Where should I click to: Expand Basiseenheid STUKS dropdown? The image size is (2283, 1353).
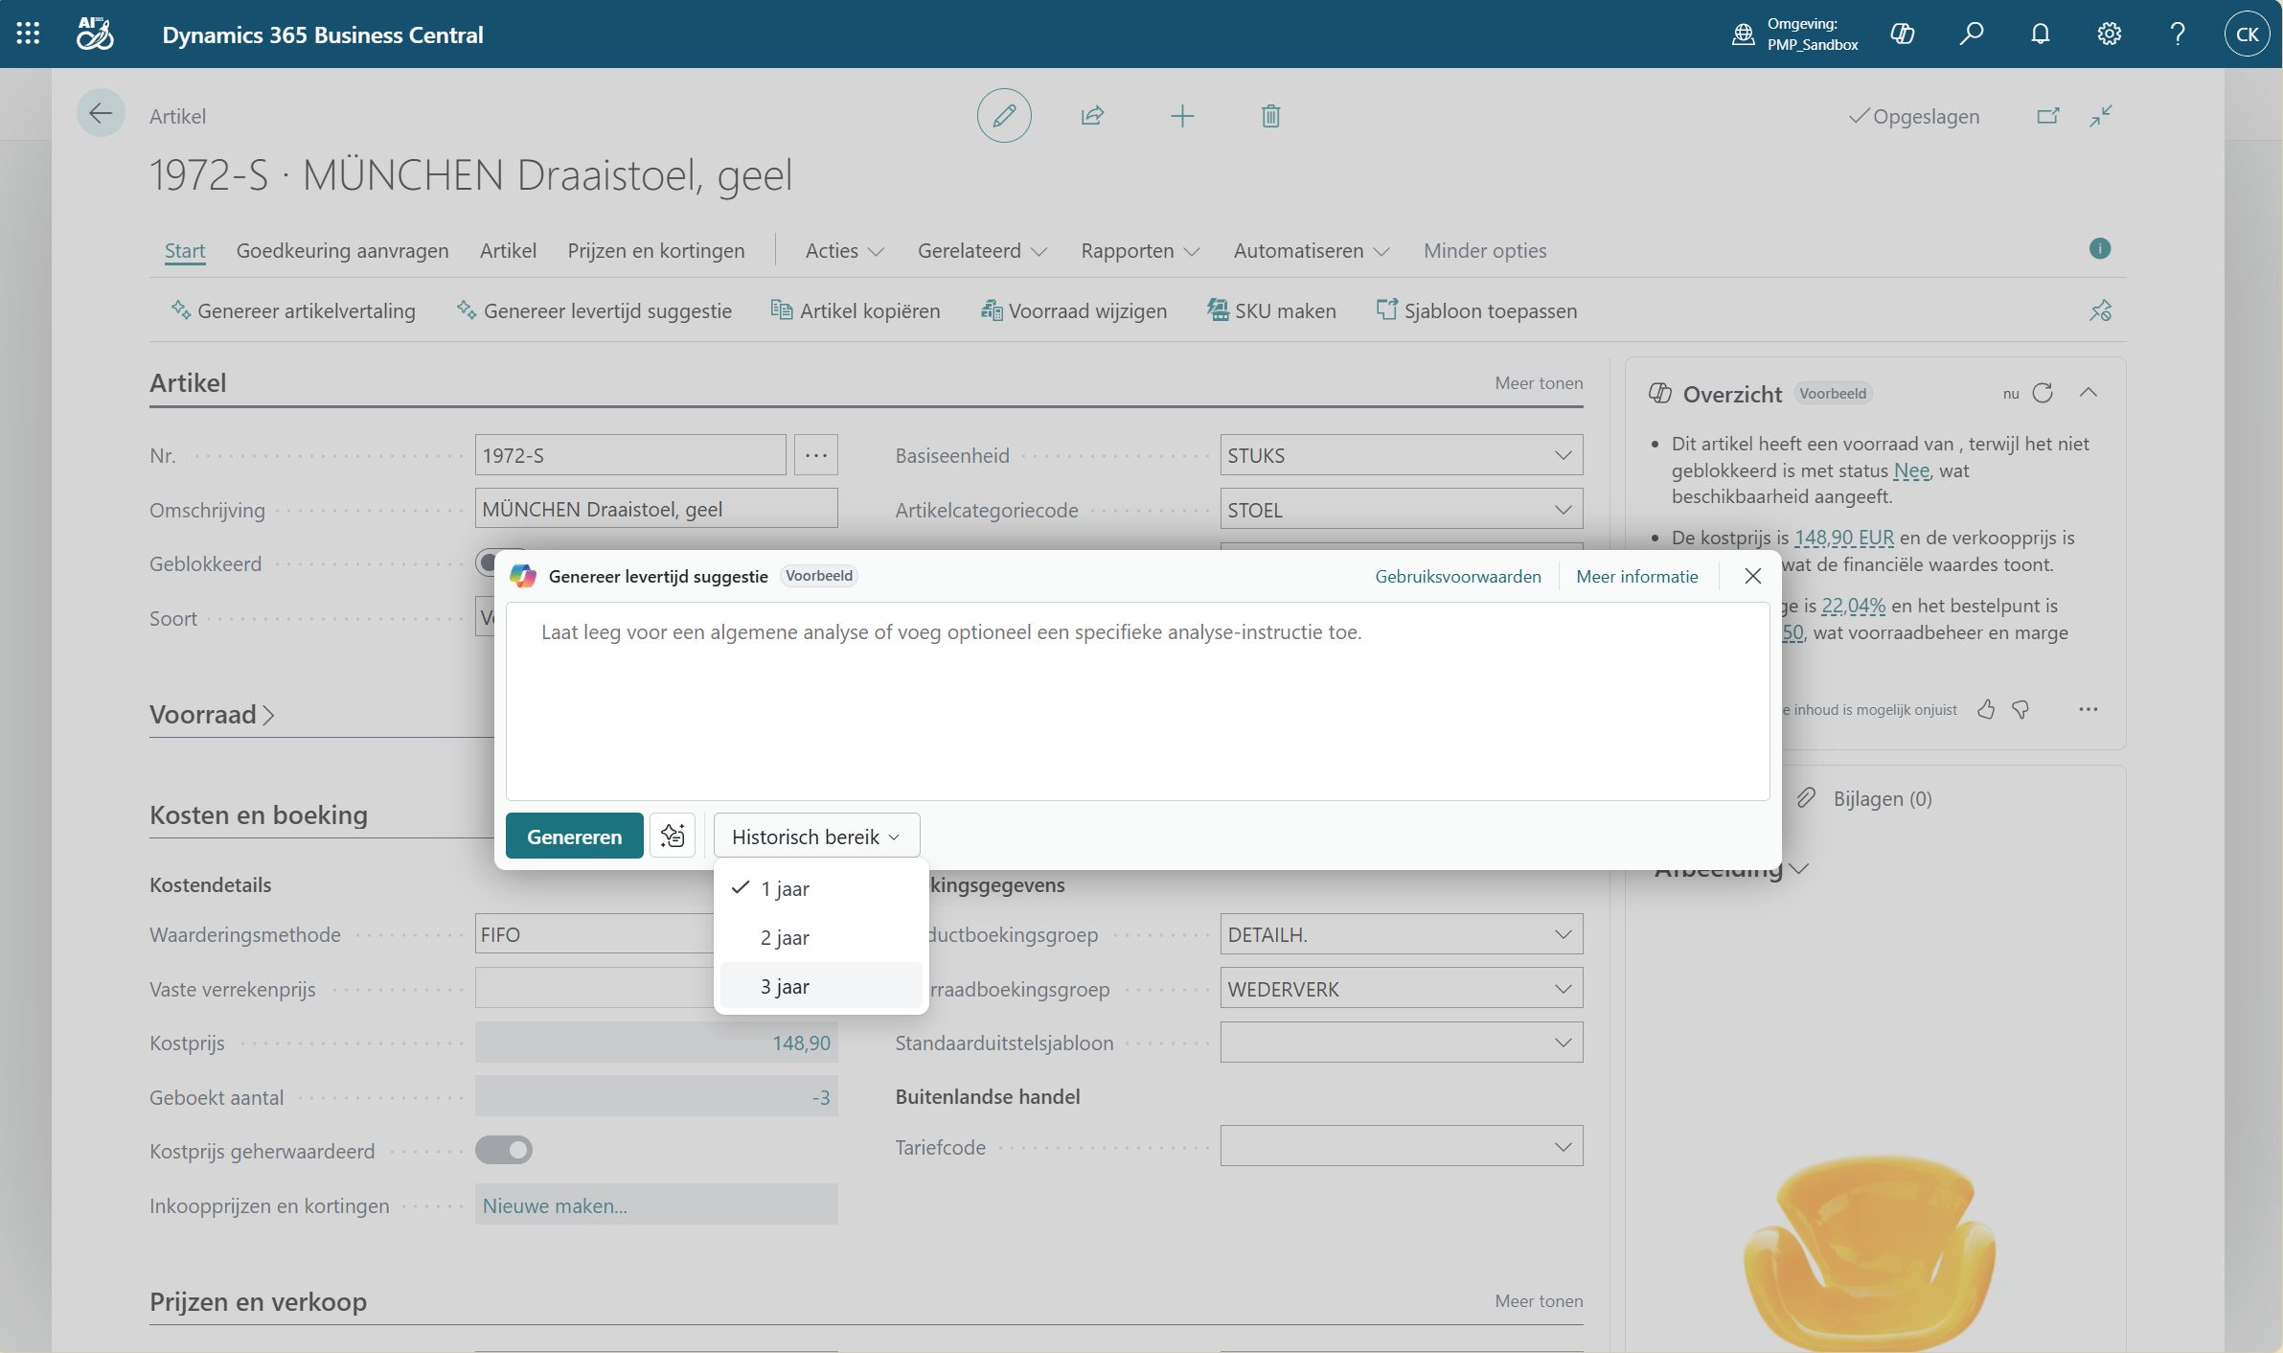coord(1563,455)
